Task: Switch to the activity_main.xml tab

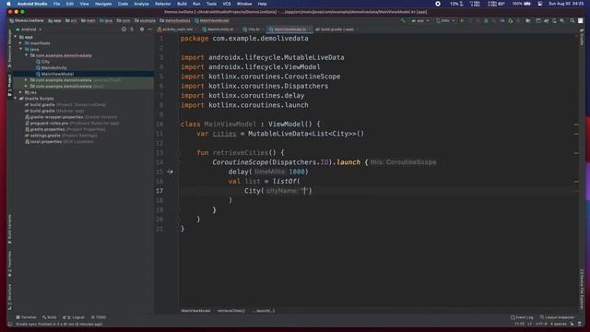Action: click(175, 30)
